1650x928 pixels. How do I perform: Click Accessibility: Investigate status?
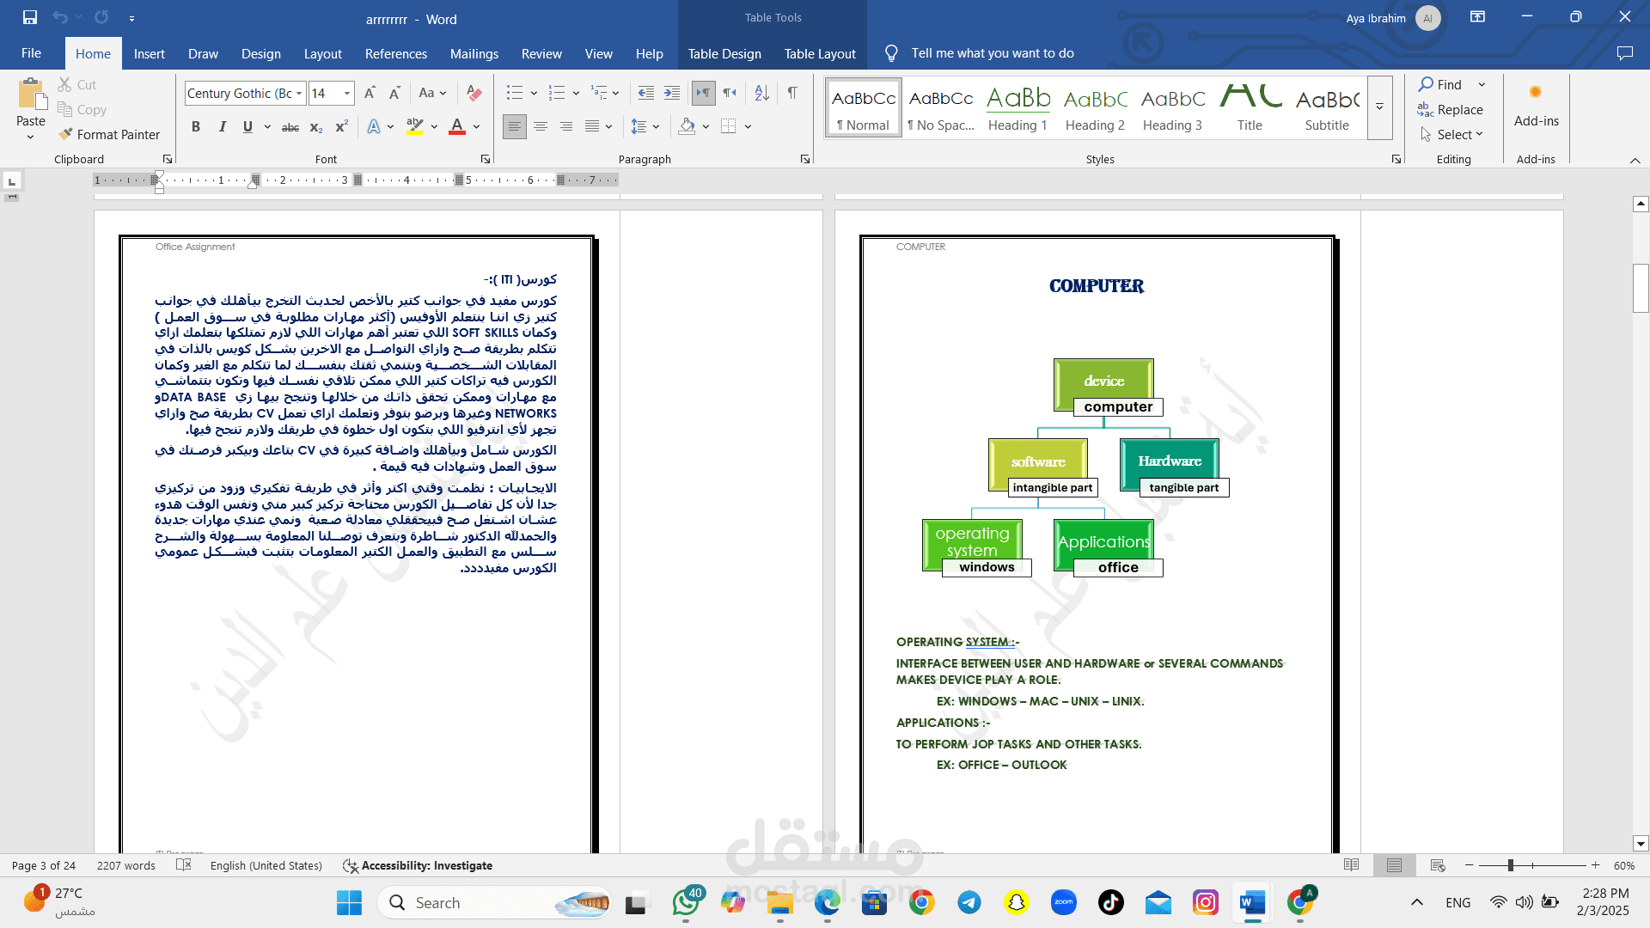point(418,865)
